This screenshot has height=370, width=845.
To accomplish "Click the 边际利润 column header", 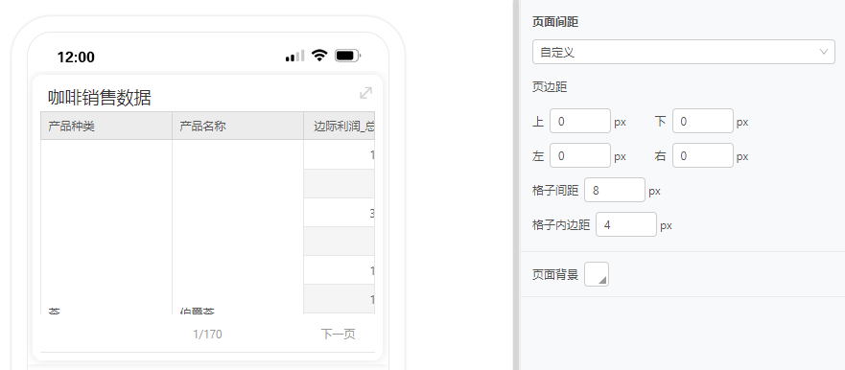I will coord(339,126).
